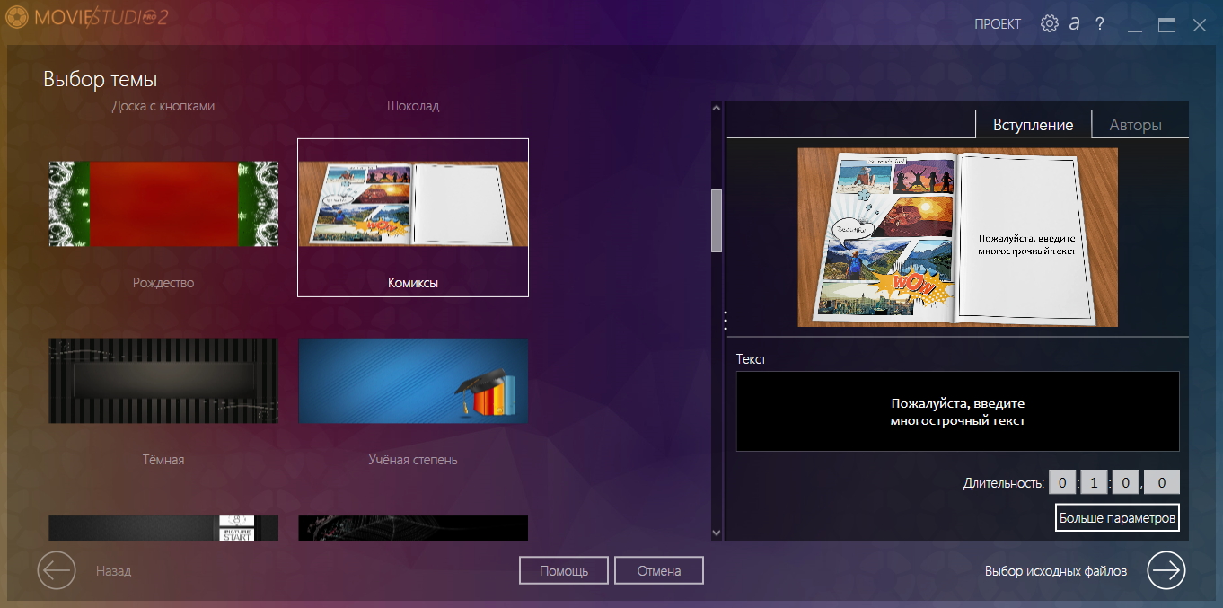Screen dimensions: 1223x608
Task: Choose the Учёная степень theme thumbnail
Action: [x=413, y=381]
